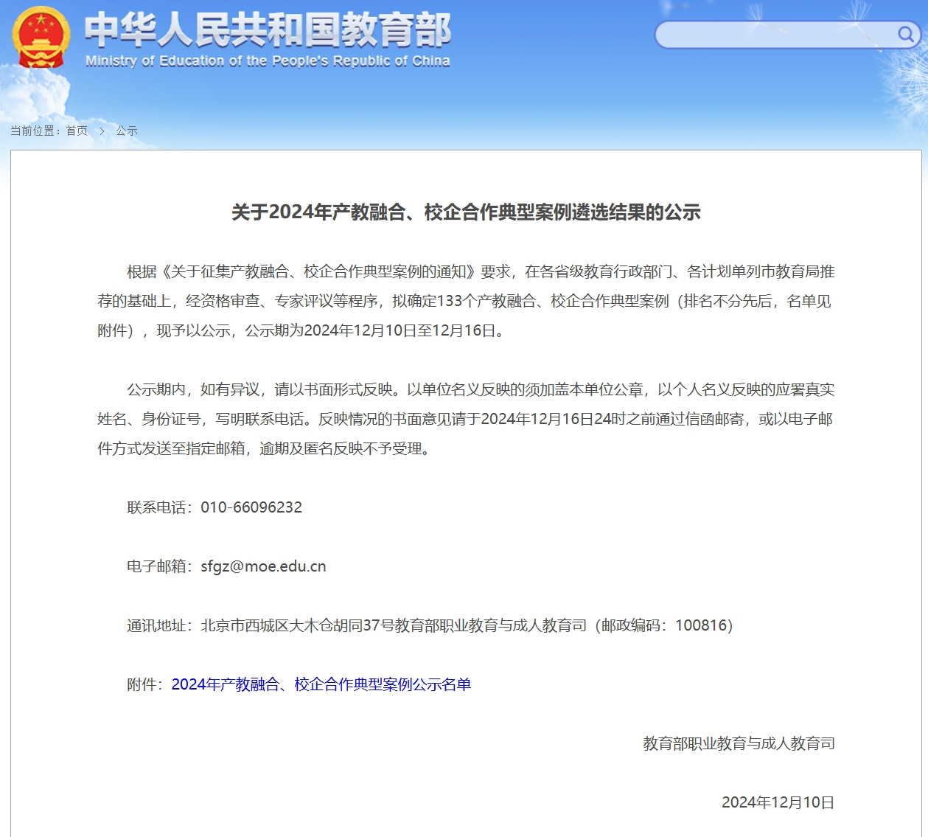Click the paragraph starting 公示期内，如有异议
The width and height of the screenshot is (928, 837).
click(x=466, y=419)
